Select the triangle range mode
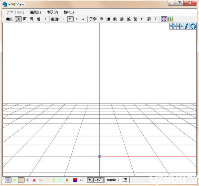This screenshot has width=199, height=186. (x=83, y=19)
